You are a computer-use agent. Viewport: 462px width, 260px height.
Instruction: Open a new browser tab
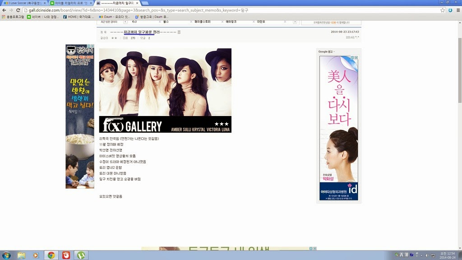[x=145, y=3]
